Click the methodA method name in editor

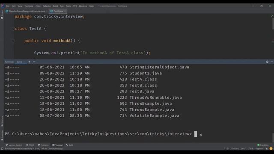click(62, 41)
